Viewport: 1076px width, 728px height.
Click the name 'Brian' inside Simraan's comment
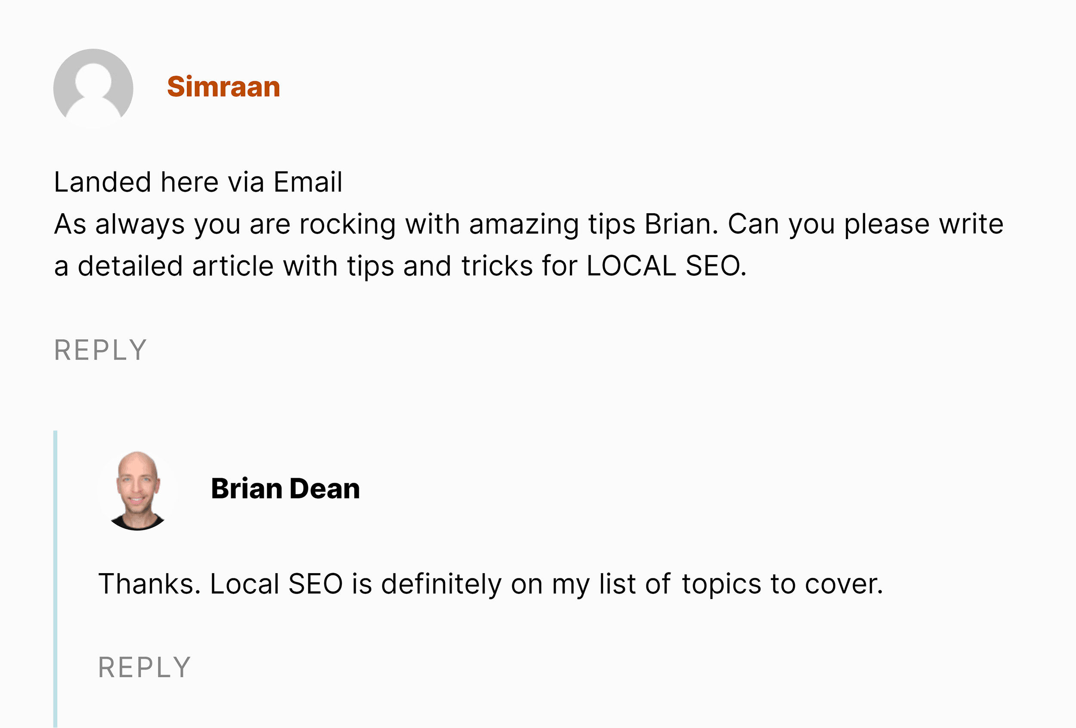[x=677, y=224]
